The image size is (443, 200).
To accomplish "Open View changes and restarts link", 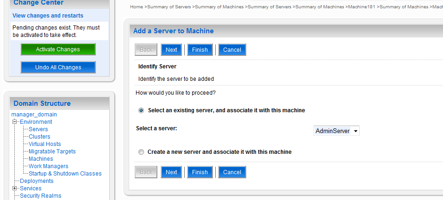I will pos(48,16).
